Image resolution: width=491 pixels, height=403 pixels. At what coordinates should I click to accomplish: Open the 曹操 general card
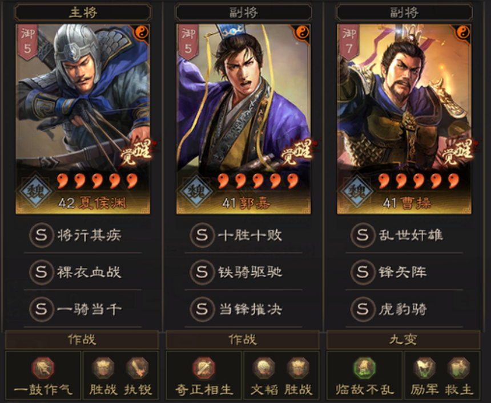coord(404,119)
